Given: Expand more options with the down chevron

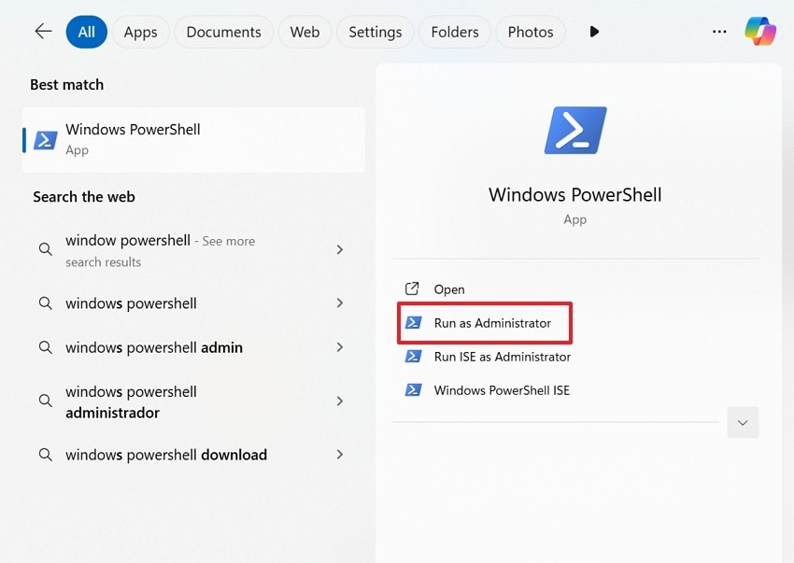Looking at the screenshot, I should 743,422.
